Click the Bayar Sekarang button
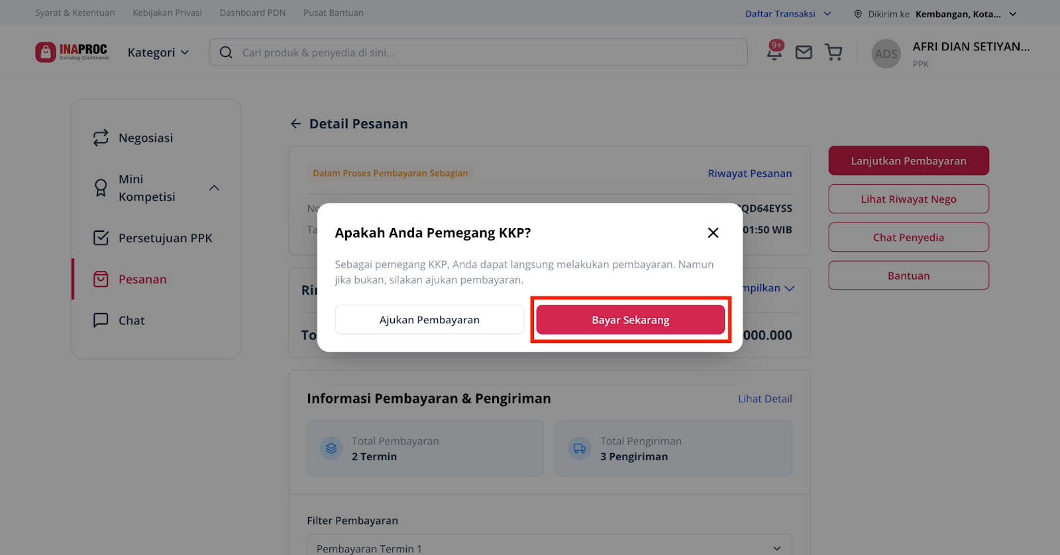1060x555 pixels. [x=631, y=320]
